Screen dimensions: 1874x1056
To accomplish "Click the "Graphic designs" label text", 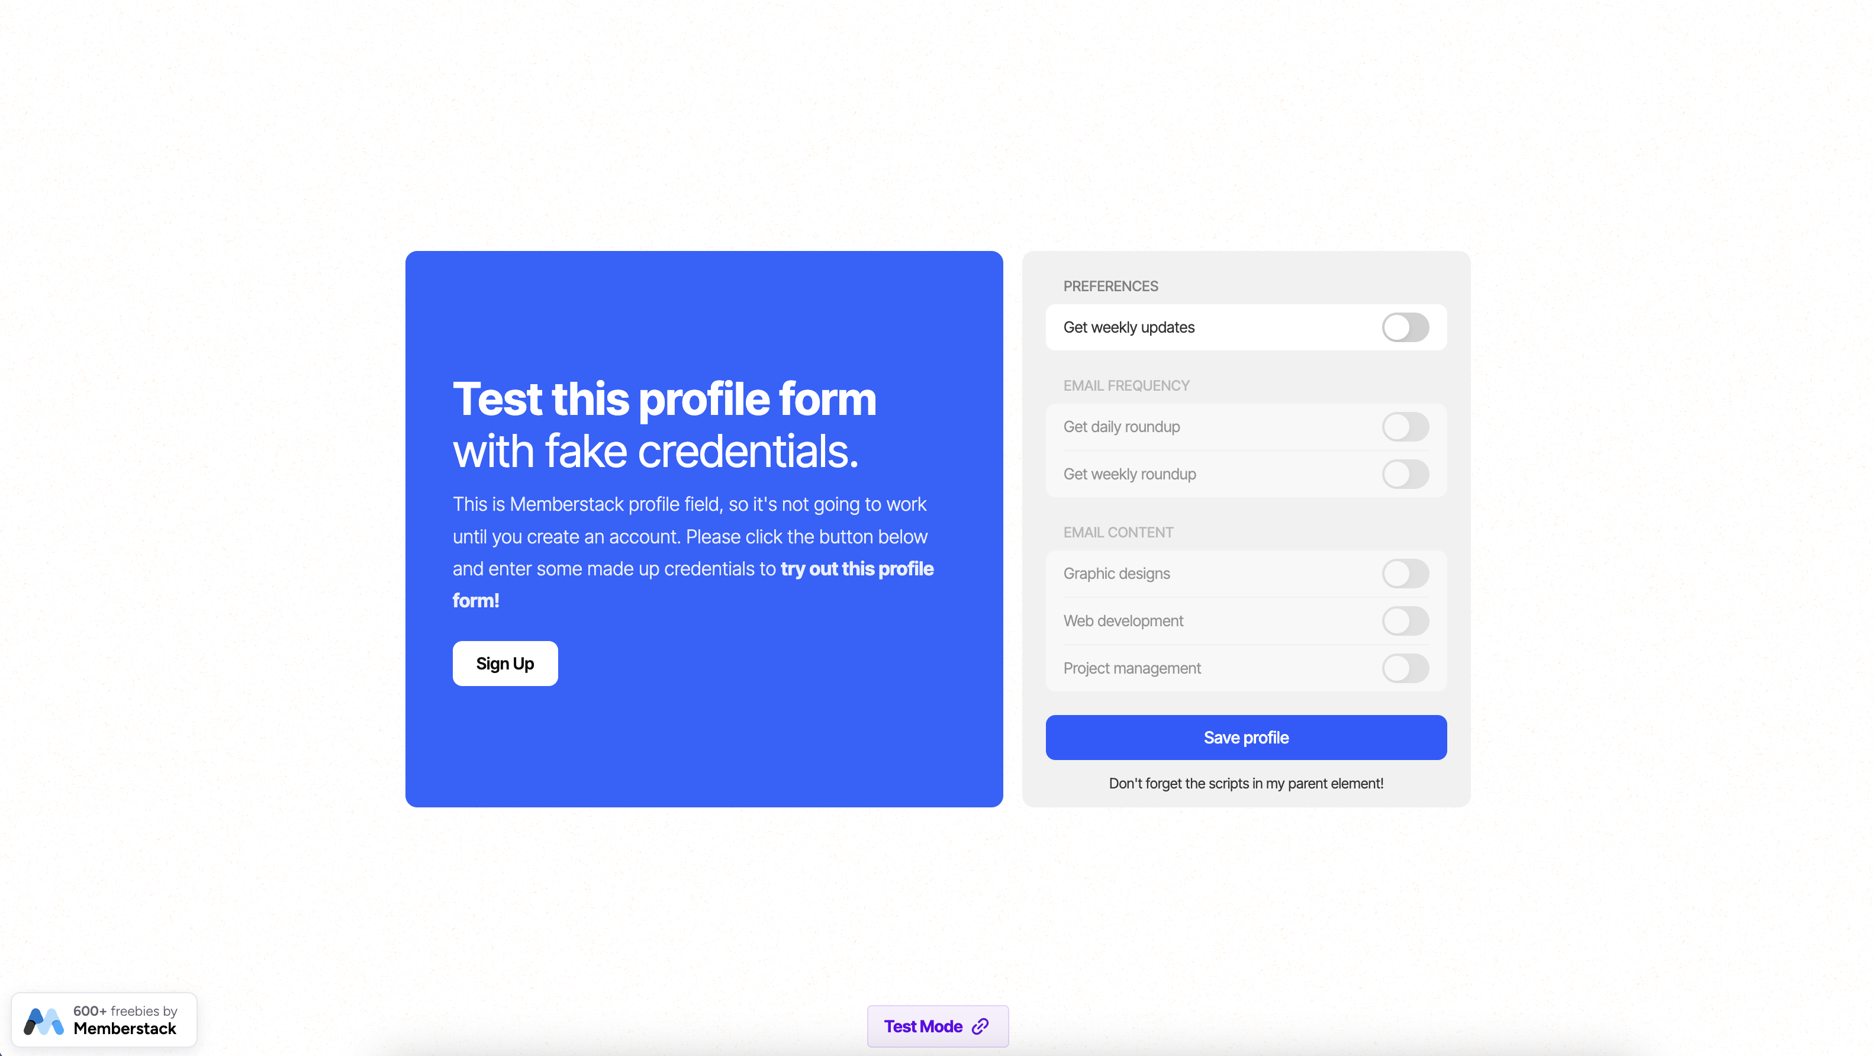I will 1116,574.
